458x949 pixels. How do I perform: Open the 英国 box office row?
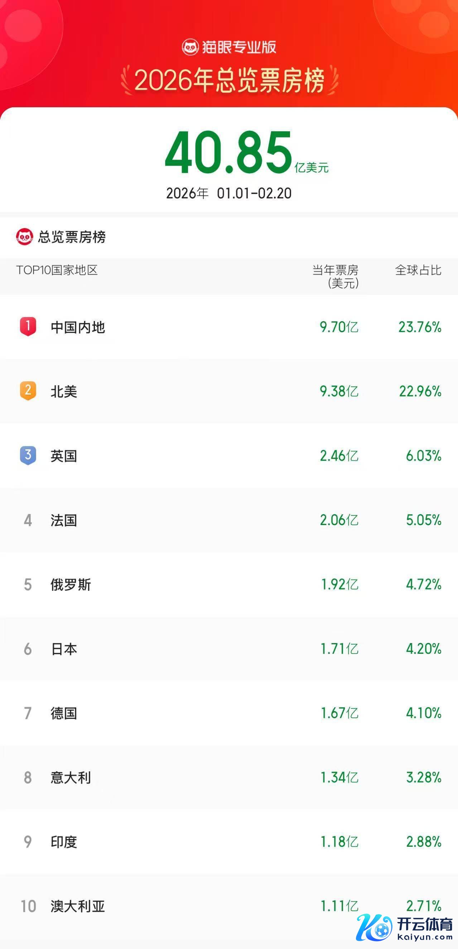(x=64, y=456)
